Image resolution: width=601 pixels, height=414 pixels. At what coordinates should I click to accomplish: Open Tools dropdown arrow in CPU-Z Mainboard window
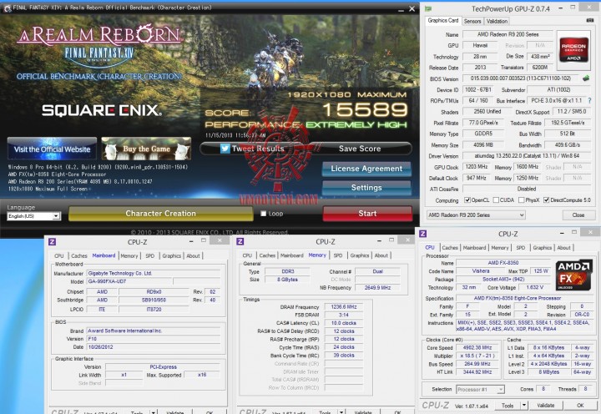tap(153, 412)
